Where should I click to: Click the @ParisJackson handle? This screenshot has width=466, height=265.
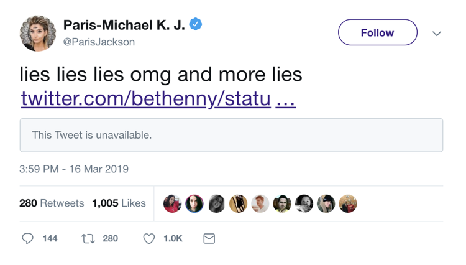[x=99, y=42]
